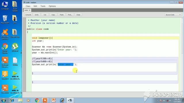The image size is (184, 103).
Task: Click the 'int year;' line
Action: (x=38, y=41)
